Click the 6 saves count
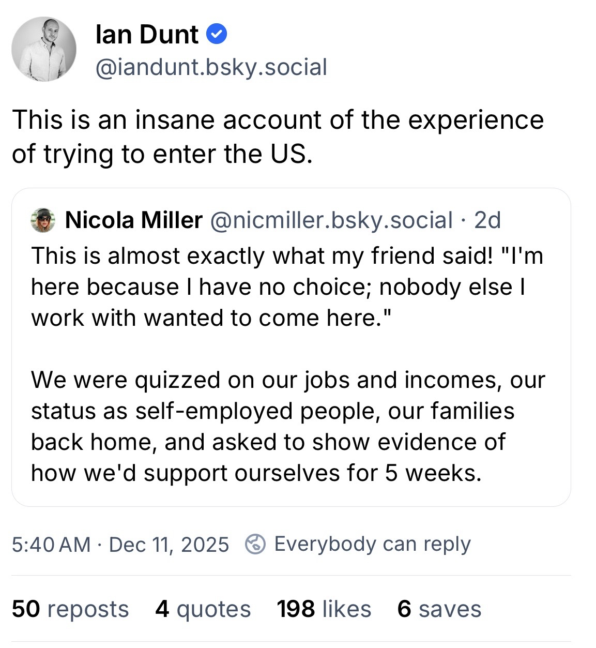 439,609
